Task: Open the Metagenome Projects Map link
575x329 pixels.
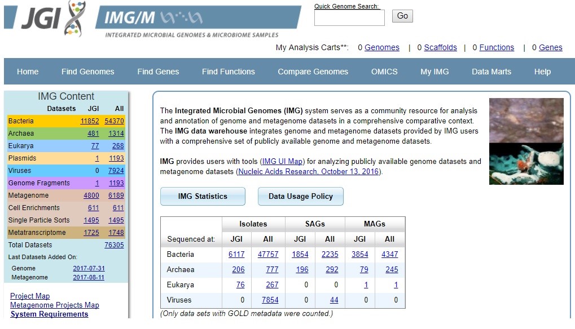Action: coord(55,305)
